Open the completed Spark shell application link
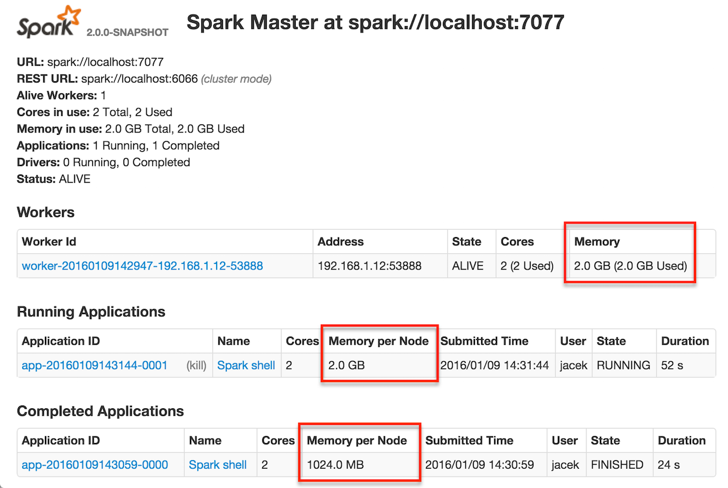Image resolution: width=728 pixels, height=488 pixels. (x=218, y=465)
